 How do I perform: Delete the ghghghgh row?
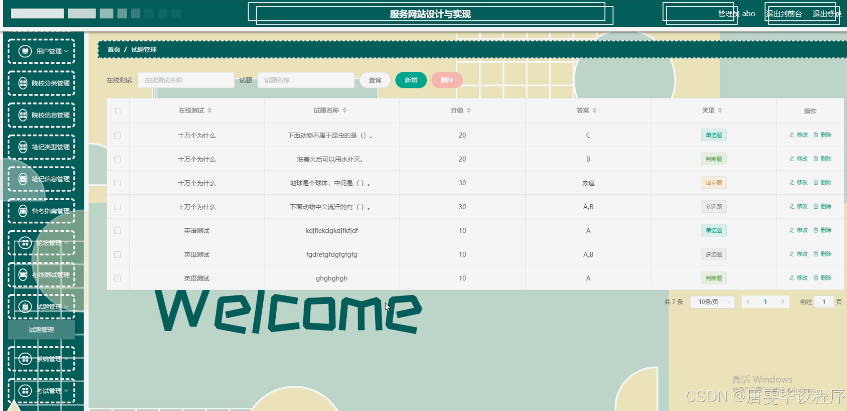[x=822, y=278]
